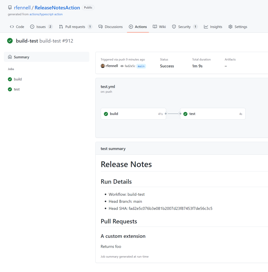This screenshot has height=272, width=268.
Task: Open the test job node in workflow graph
Action: pyautogui.click(x=213, y=114)
